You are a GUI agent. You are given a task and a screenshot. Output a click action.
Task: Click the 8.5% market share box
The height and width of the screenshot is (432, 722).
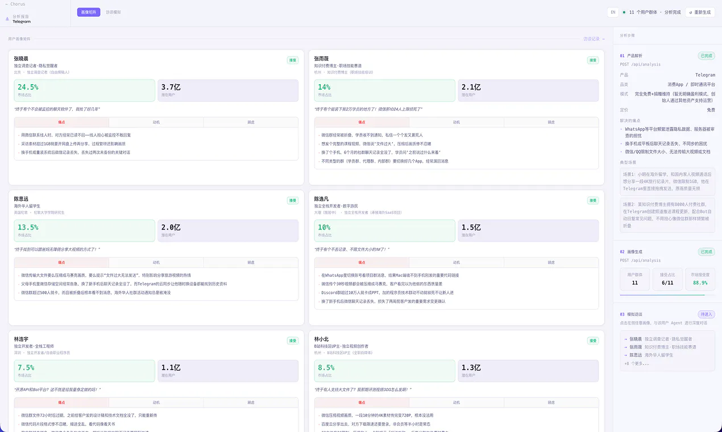pyautogui.click(x=385, y=371)
